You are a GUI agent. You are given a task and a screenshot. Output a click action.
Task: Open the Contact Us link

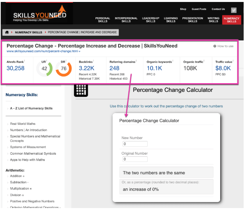click(x=218, y=9)
